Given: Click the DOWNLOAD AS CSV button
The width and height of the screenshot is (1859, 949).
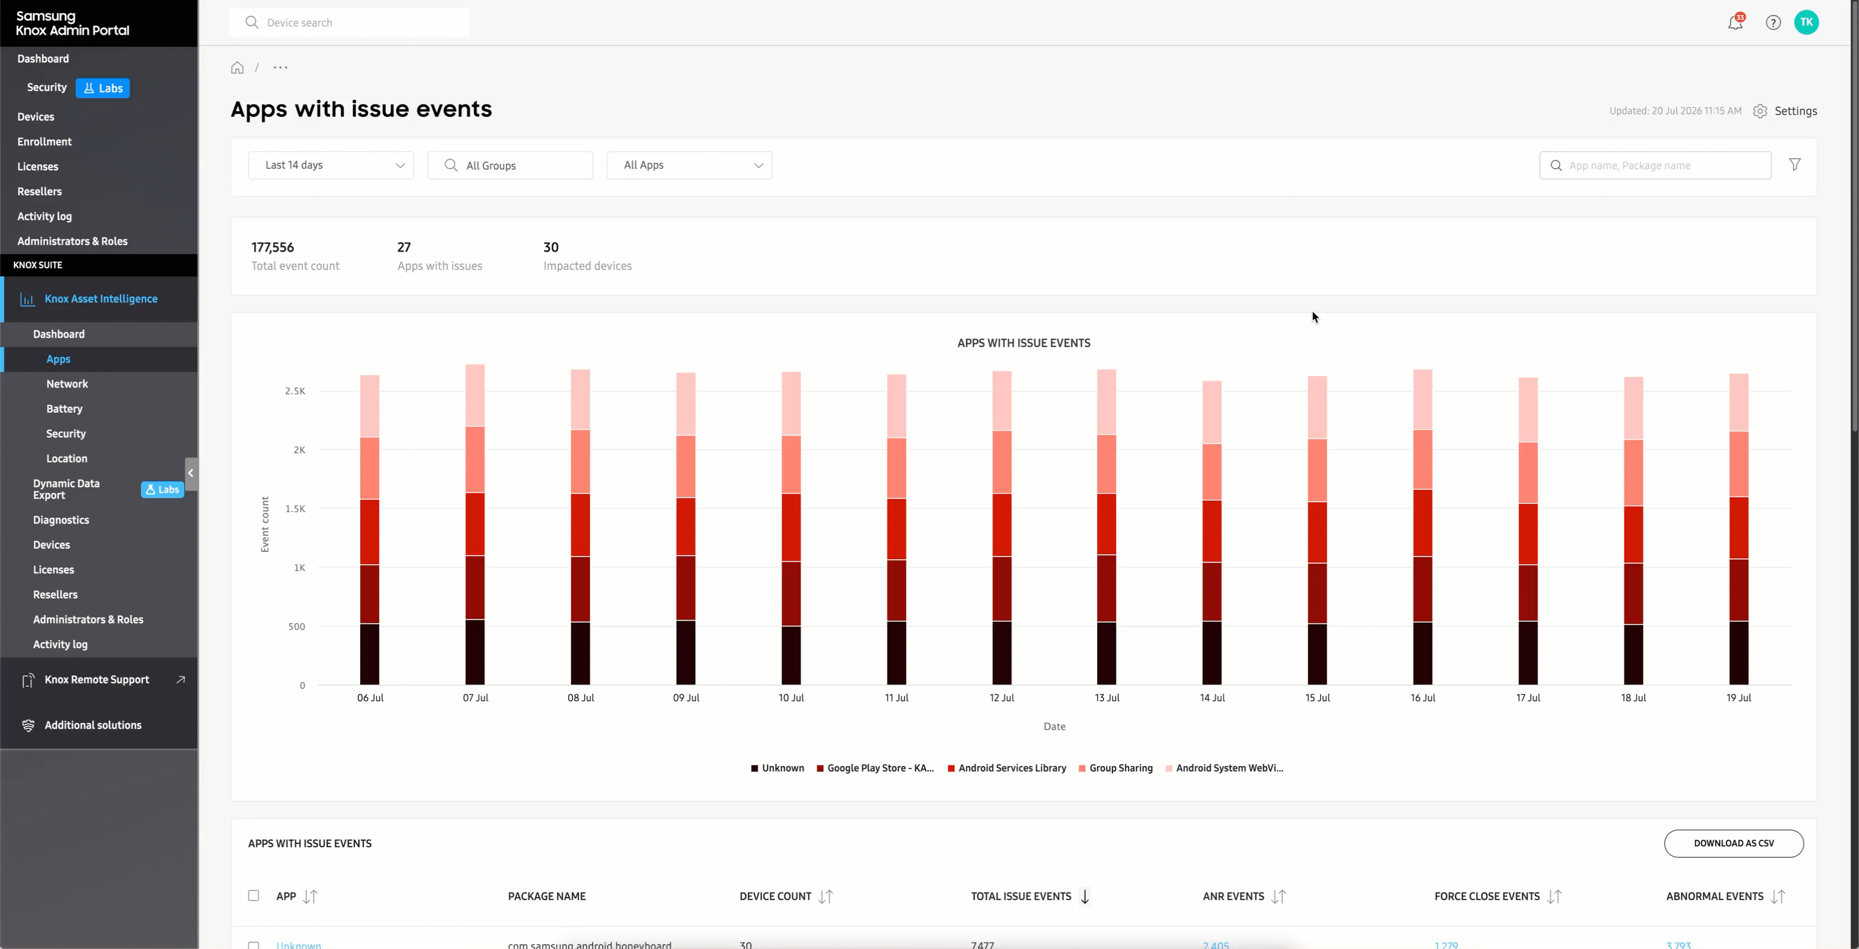Looking at the screenshot, I should [1733, 844].
